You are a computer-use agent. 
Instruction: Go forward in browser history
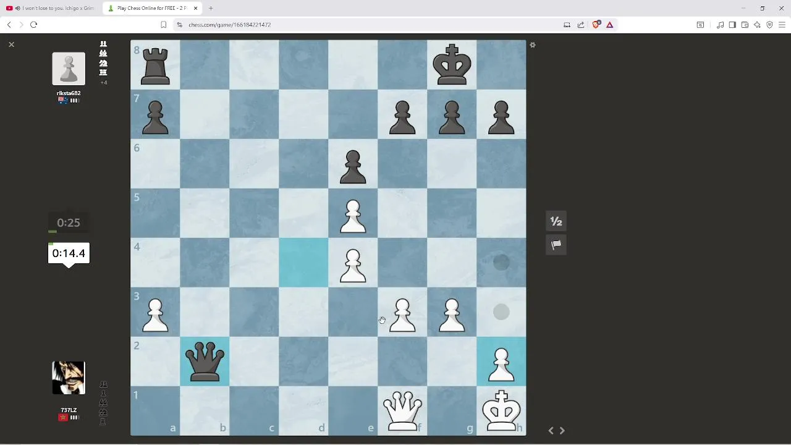pos(21,25)
